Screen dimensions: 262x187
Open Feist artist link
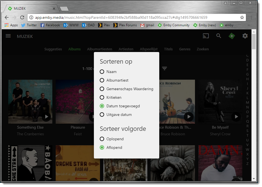pos(78,134)
